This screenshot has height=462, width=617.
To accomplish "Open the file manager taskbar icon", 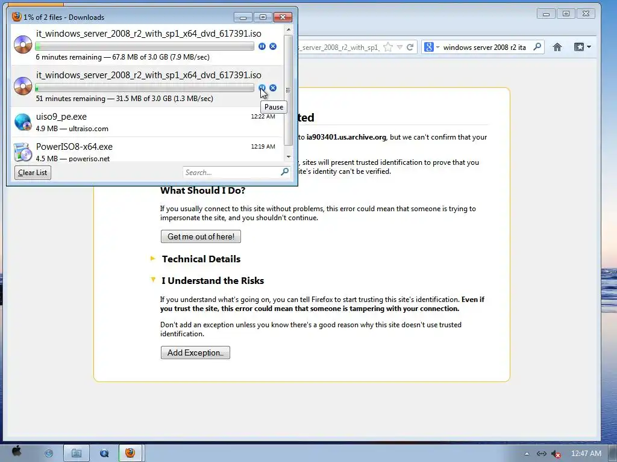I will (x=77, y=454).
